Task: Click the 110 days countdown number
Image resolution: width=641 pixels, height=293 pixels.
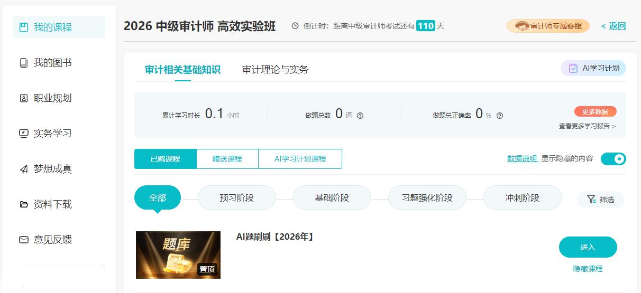Action: 425,26
